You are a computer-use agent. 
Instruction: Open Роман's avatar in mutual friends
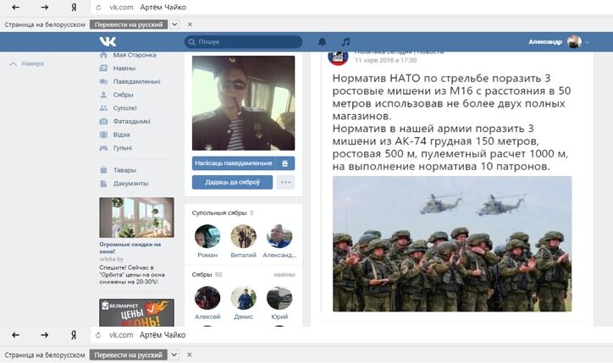tap(207, 236)
